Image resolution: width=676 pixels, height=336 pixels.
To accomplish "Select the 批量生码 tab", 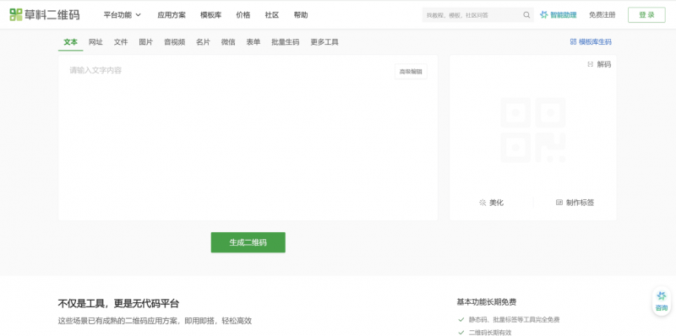I will [285, 42].
